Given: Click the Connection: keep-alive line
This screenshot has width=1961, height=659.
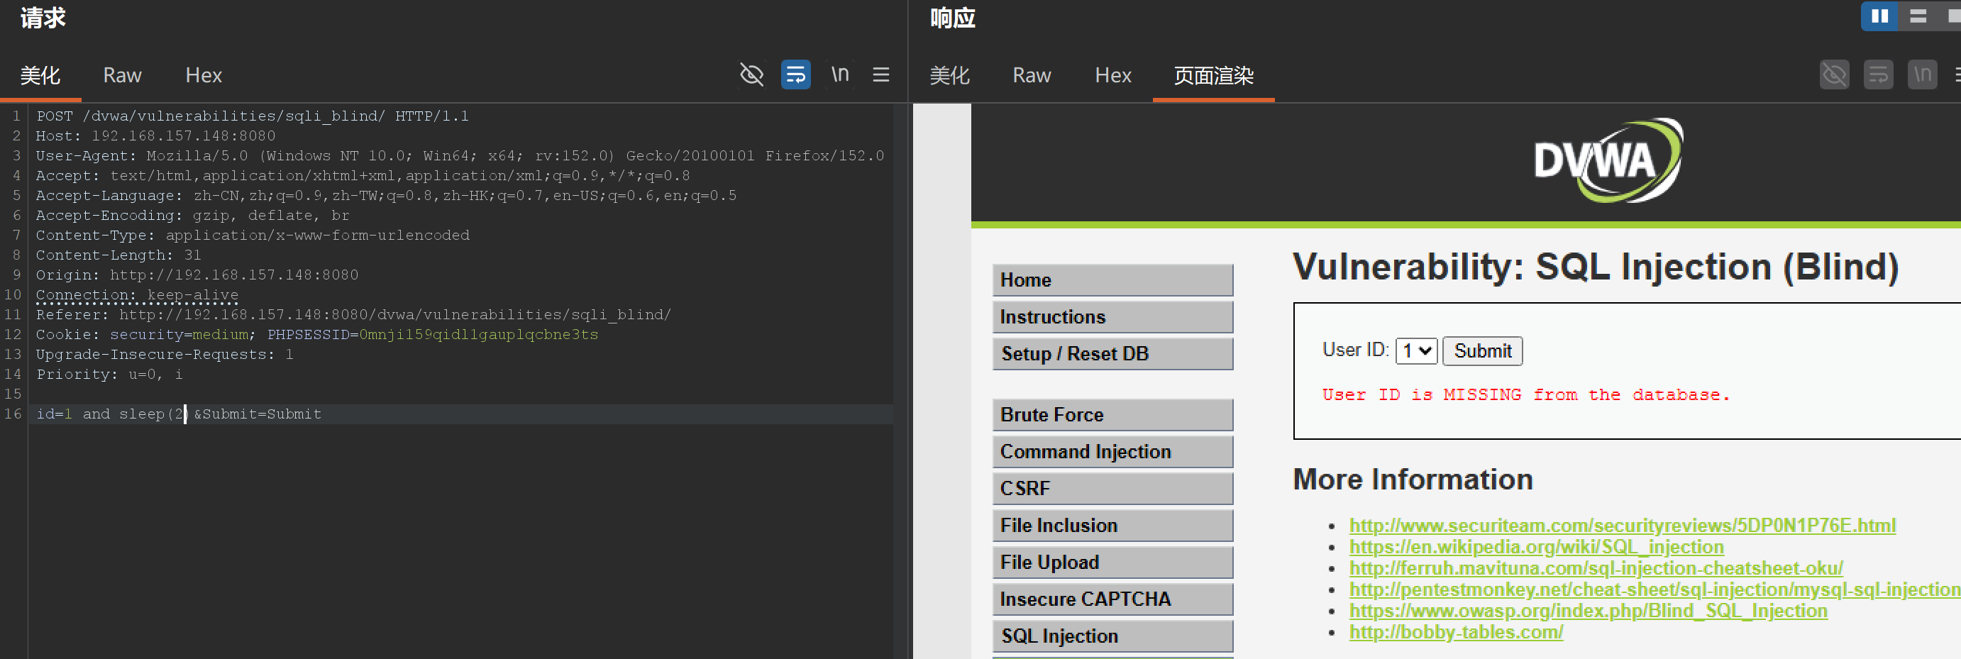Looking at the screenshot, I should 137,294.
